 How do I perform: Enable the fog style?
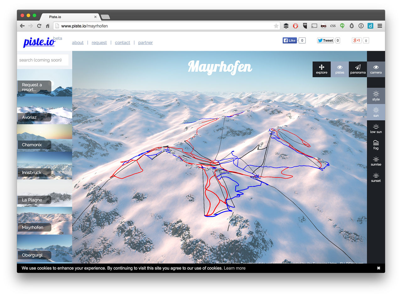pos(376,145)
